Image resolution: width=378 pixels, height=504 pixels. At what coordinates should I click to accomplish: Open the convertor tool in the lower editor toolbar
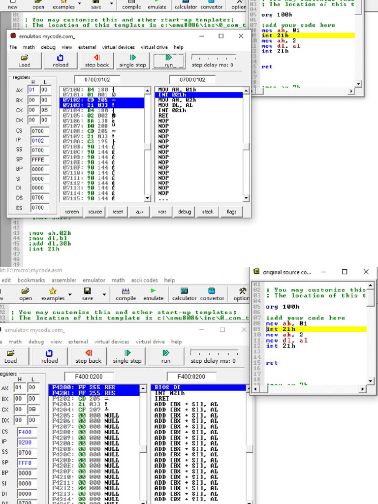tap(212, 291)
